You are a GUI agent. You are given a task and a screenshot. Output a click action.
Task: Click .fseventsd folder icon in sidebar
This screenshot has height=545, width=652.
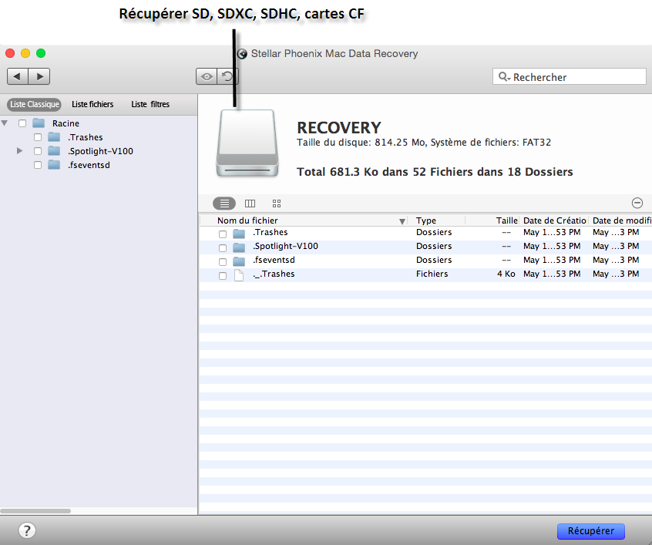[x=54, y=165]
